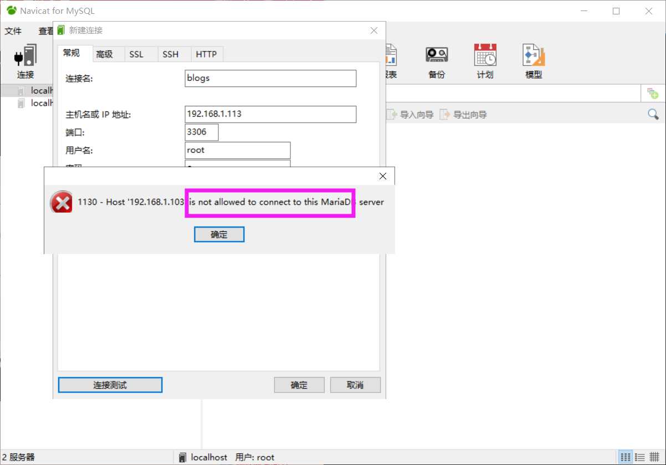666x465 pixels.
Task: Click the 连接名 field containing blogs
Action: [270, 78]
